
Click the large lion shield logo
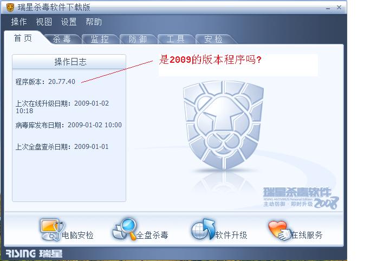pyautogui.click(x=223, y=125)
